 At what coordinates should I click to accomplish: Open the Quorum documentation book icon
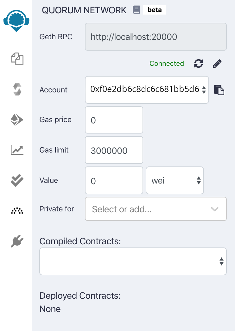(x=136, y=10)
